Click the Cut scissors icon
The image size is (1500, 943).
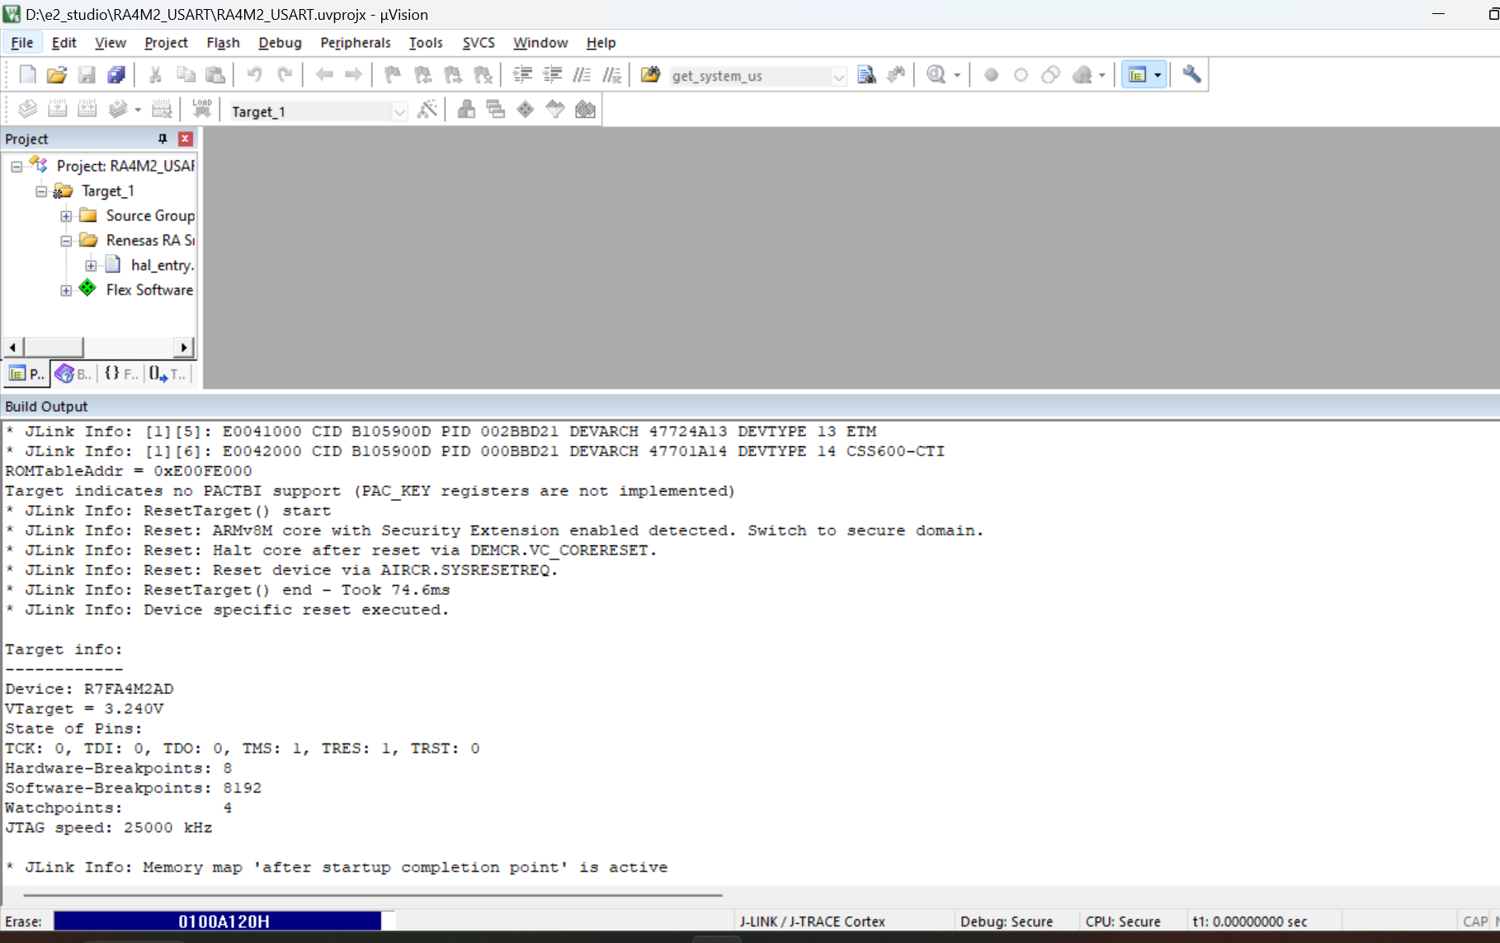click(155, 75)
